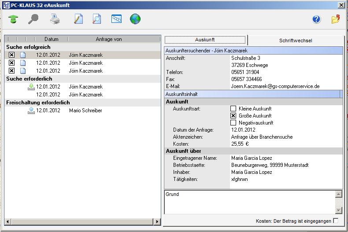Image resolution: width=348 pixels, height=232 pixels.
Task: Toggle the Kleine Auskunft checkbox
Action: (x=233, y=109)
